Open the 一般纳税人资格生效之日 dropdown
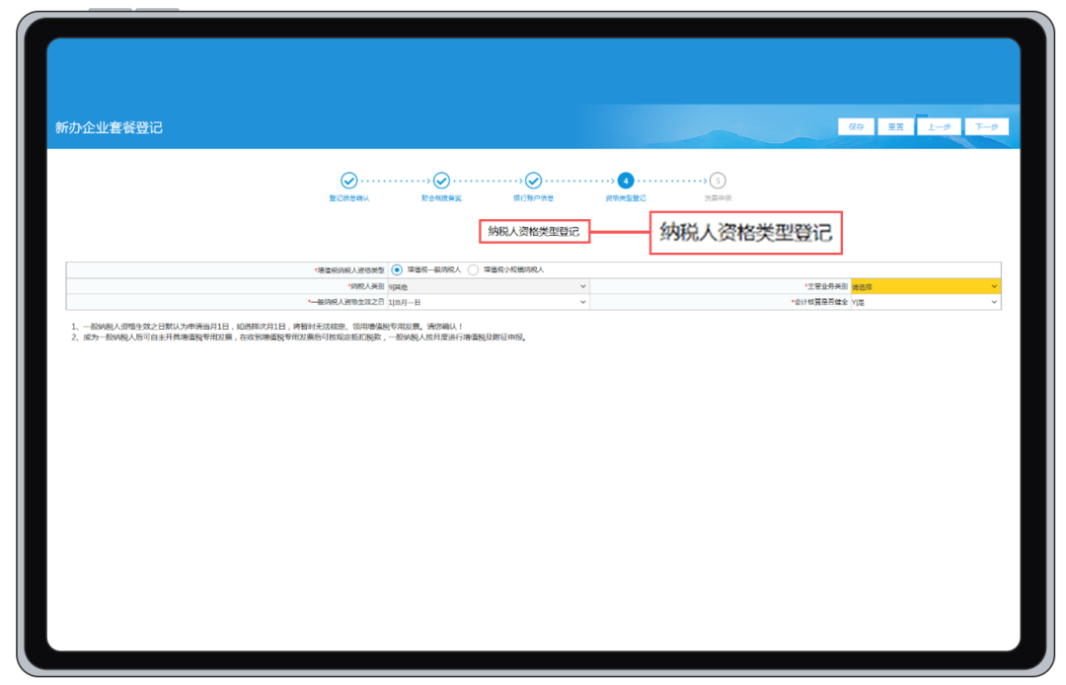1066x685 pixels. pos(488,302)
